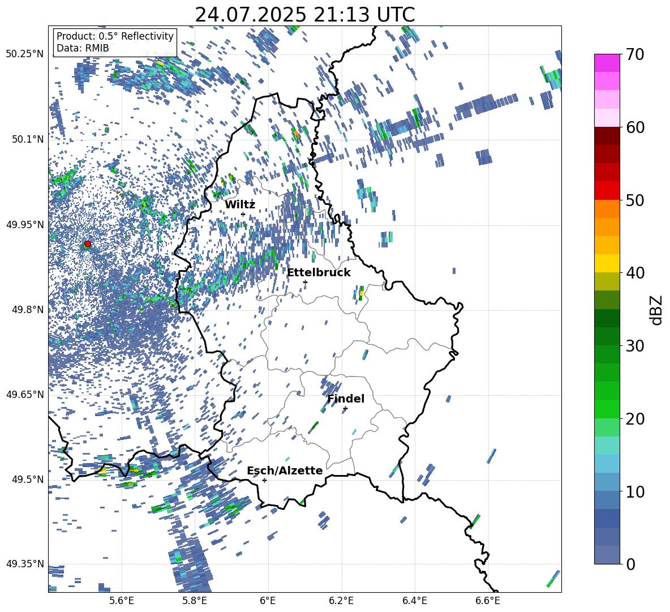Click the Ettelbruck city label
670x612 pixels.
pos(319,273)
